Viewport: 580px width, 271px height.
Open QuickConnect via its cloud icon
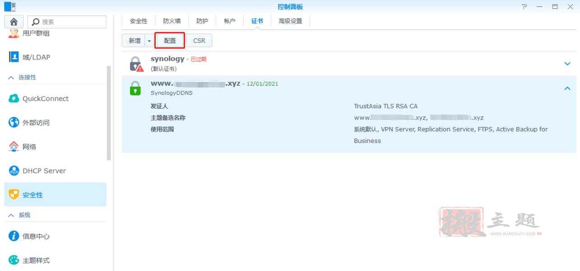[14, 99]
